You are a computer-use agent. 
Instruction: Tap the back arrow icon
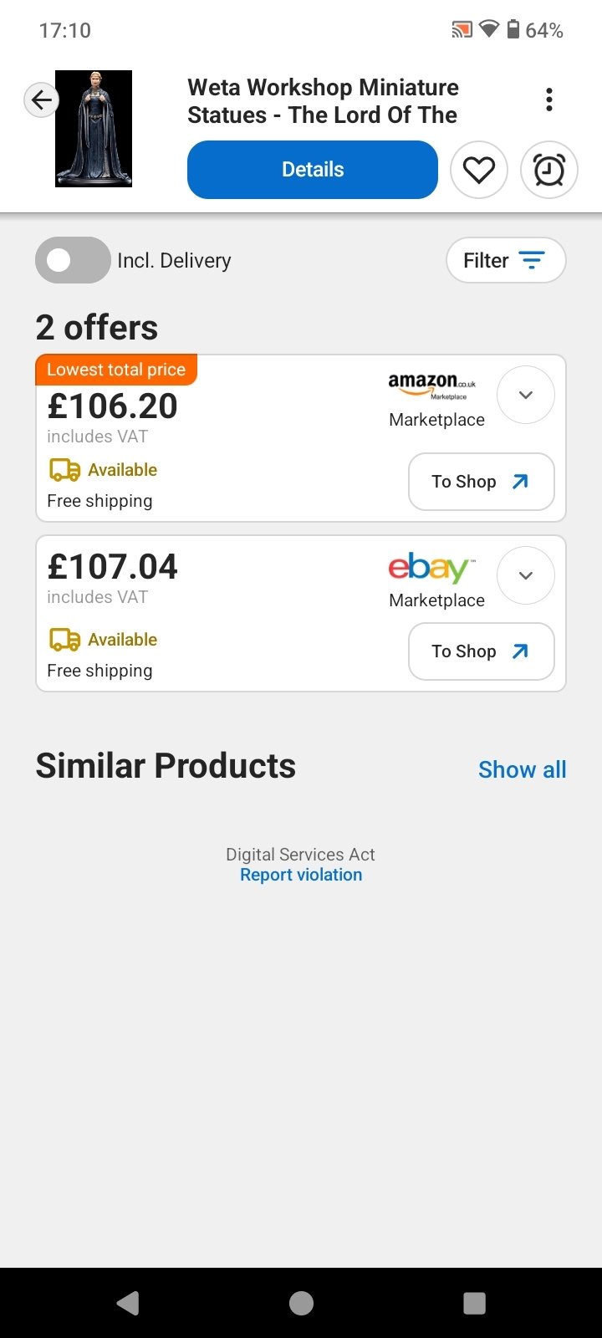[41, 100]
